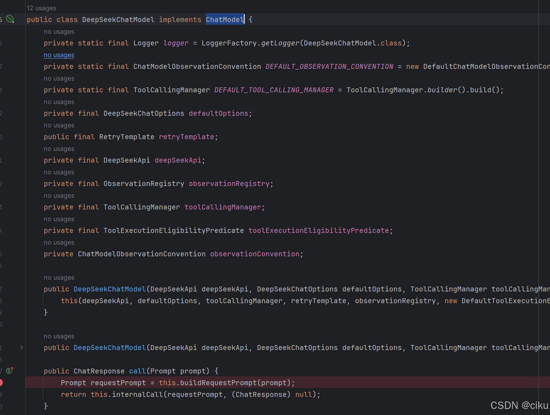Click 'no usages' hint above the retryTemplate field
Image resolution: width=550 pixels, height=415 pixels.
[x=59, y=125]
